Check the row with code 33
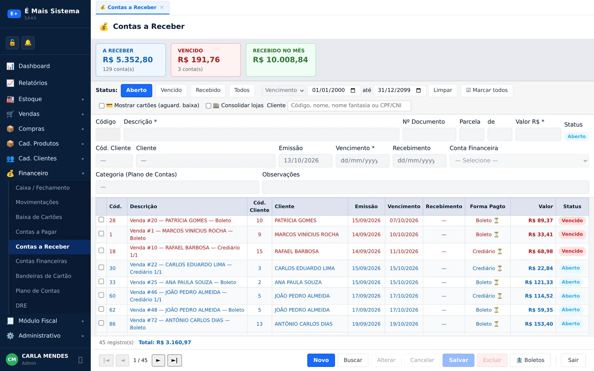Screen dimensions: 594x371 pos(101,282)
